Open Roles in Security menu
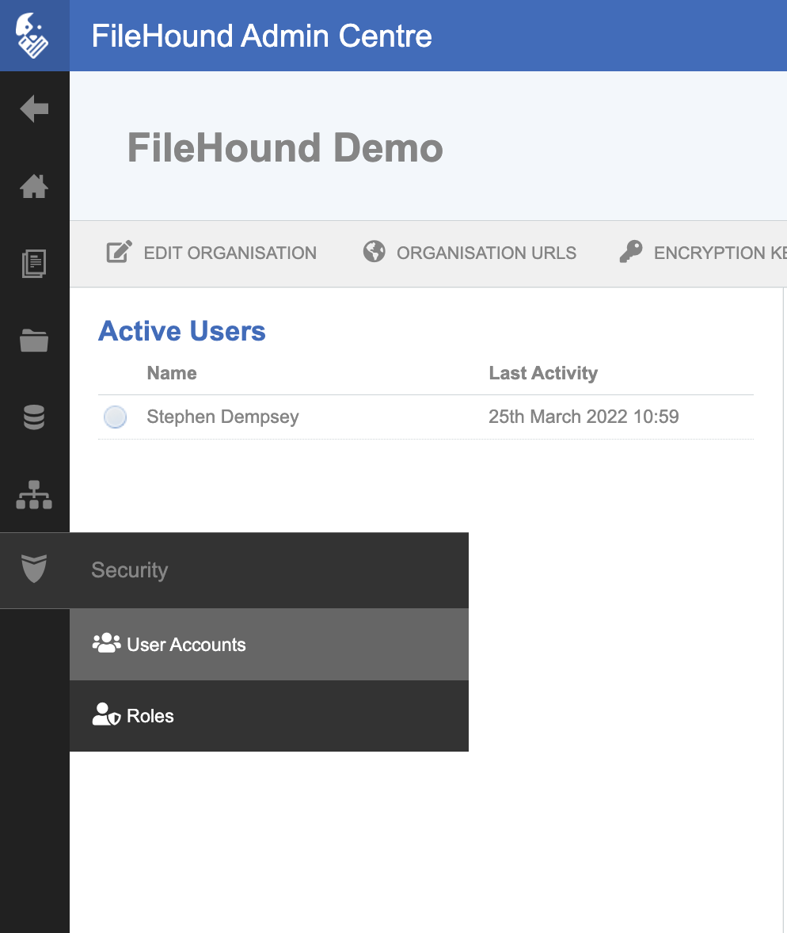 pos(269,716)
